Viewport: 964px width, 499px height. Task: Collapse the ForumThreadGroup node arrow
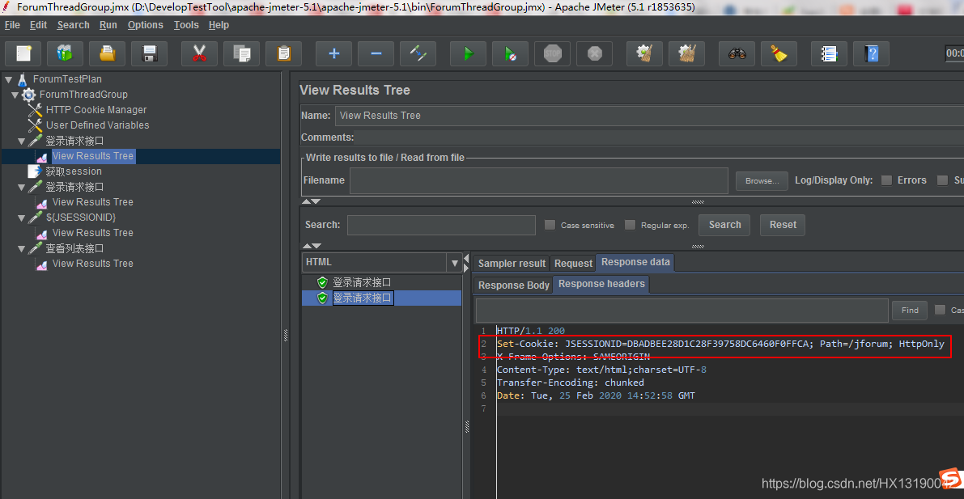click(14, 95)
